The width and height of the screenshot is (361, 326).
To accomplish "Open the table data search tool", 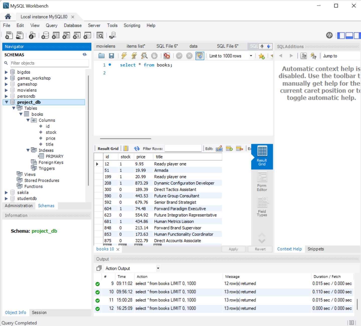I will [100, 35].
